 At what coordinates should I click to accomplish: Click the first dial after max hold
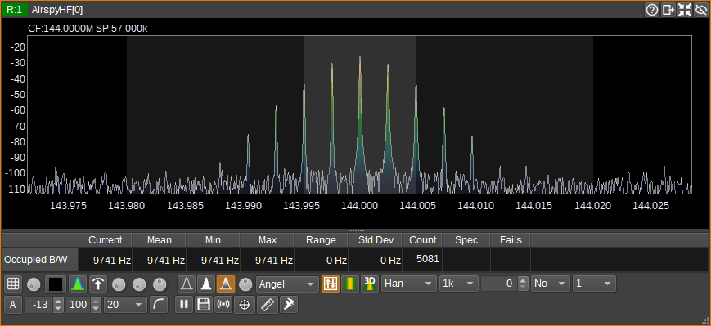click(x=119, y=284)
